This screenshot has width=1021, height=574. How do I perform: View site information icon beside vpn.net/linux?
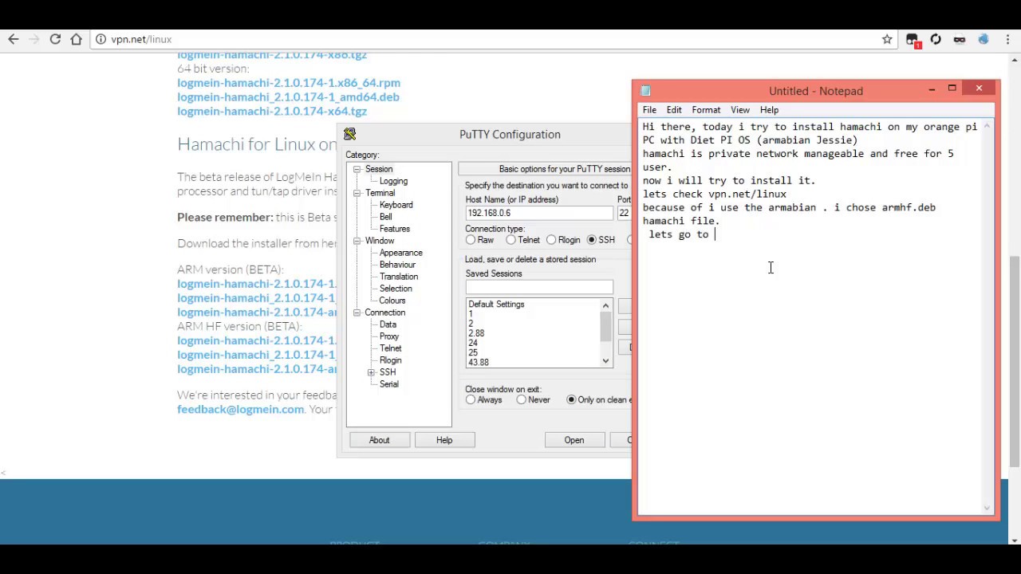pyautogui.click(x=101, y=39)
